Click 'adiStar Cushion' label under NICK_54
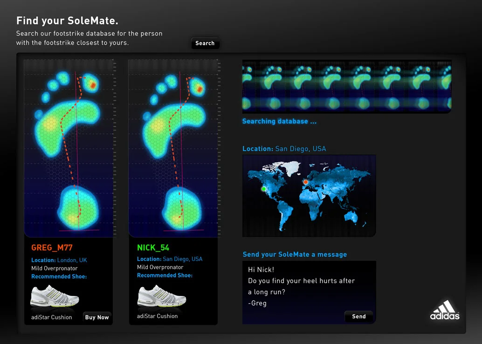 (158, 316)
